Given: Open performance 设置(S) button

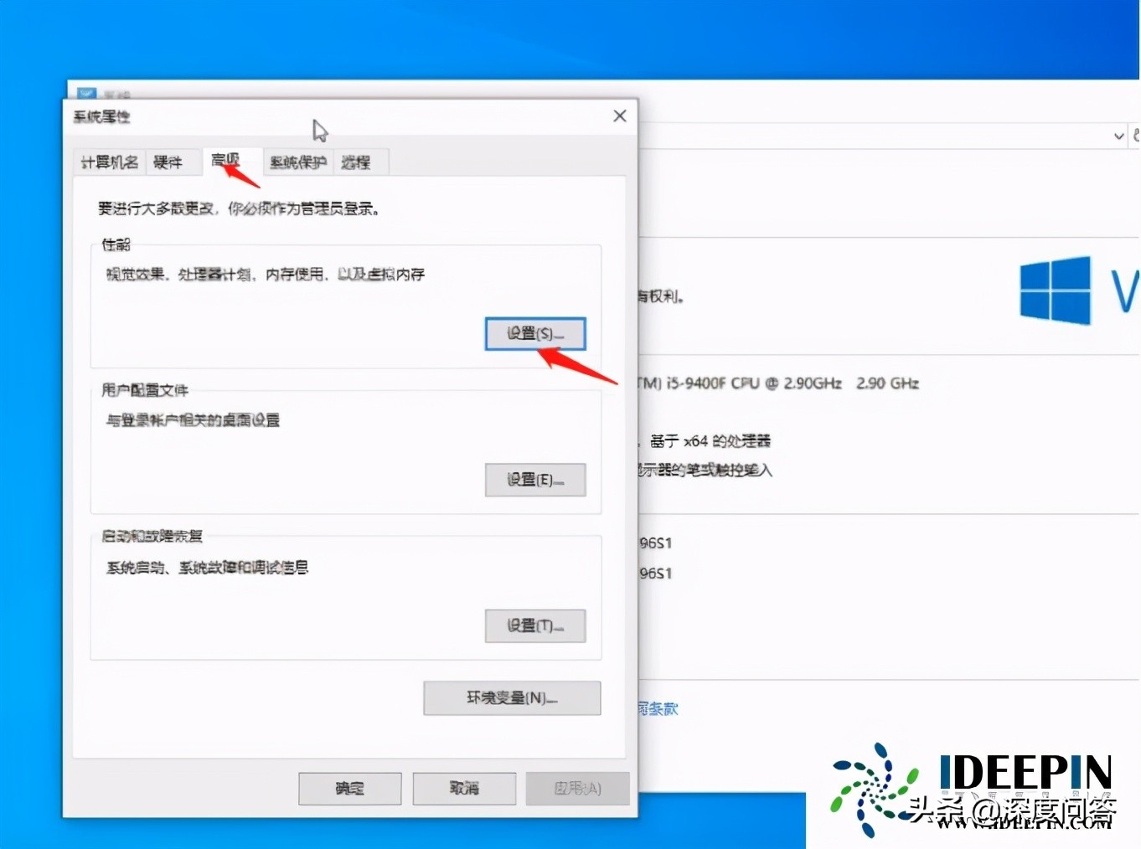Looking at the screenshot, I should pos(535,333).
